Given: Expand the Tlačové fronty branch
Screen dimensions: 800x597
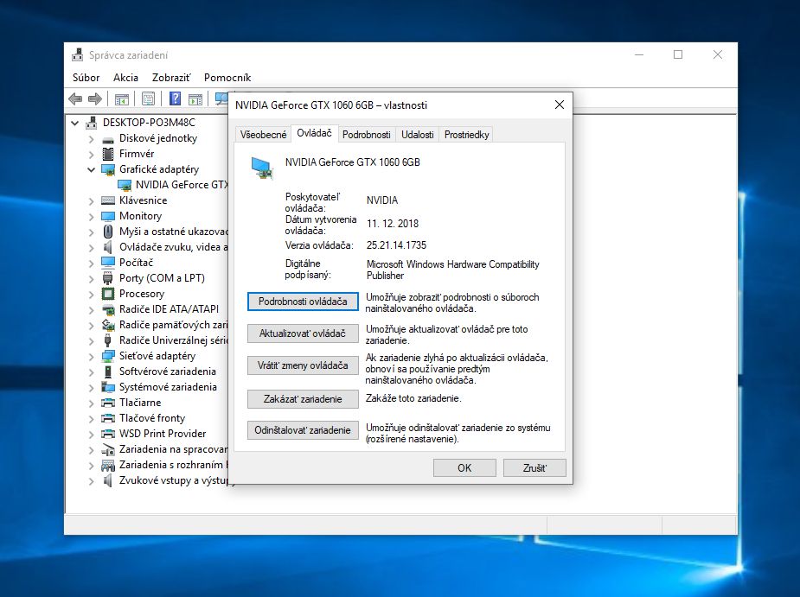Looking at the screenshot, I should point(92,418).
